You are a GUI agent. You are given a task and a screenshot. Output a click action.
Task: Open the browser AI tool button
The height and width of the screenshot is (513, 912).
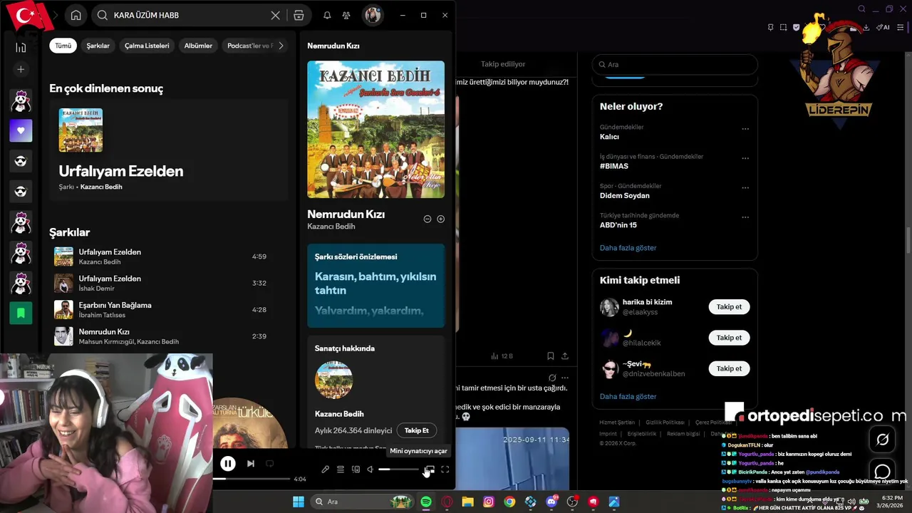coord(883,27)
